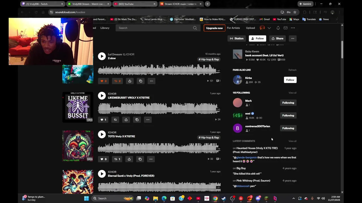Screen dimensions: 362x203
Task: Open Hip-hop & Rap tag on TOTS track
Action: click(x=209, y=138)
